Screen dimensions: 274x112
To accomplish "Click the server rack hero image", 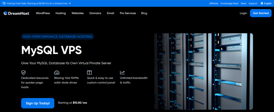I will [204, 71].
